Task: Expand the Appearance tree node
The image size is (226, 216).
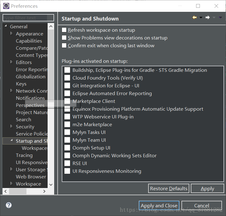Action: (x=12, y=33)
